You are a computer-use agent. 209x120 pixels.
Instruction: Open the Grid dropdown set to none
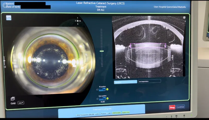pos(21,103)
